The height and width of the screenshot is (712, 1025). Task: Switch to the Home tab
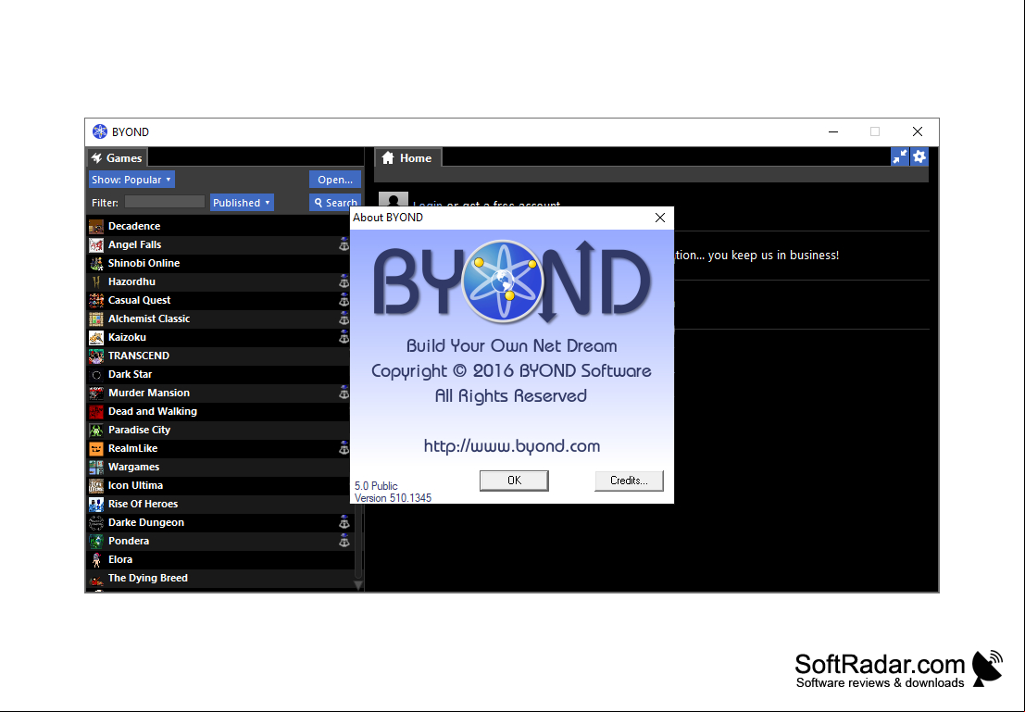tap(407, 158)
